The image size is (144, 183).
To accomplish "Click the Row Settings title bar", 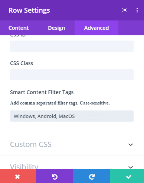I will 29,10.
